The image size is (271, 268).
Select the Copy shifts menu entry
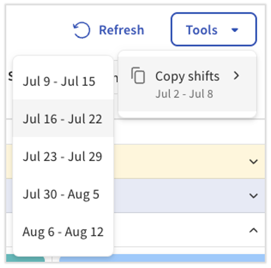click(187, 77)
